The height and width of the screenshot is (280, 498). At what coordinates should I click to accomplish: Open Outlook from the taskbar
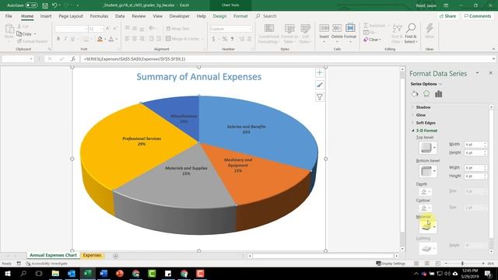[72, 273]
